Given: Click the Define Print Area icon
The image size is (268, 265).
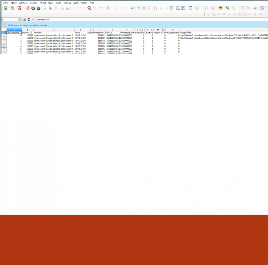Looking at the screenshot, I should pos(178,8).
